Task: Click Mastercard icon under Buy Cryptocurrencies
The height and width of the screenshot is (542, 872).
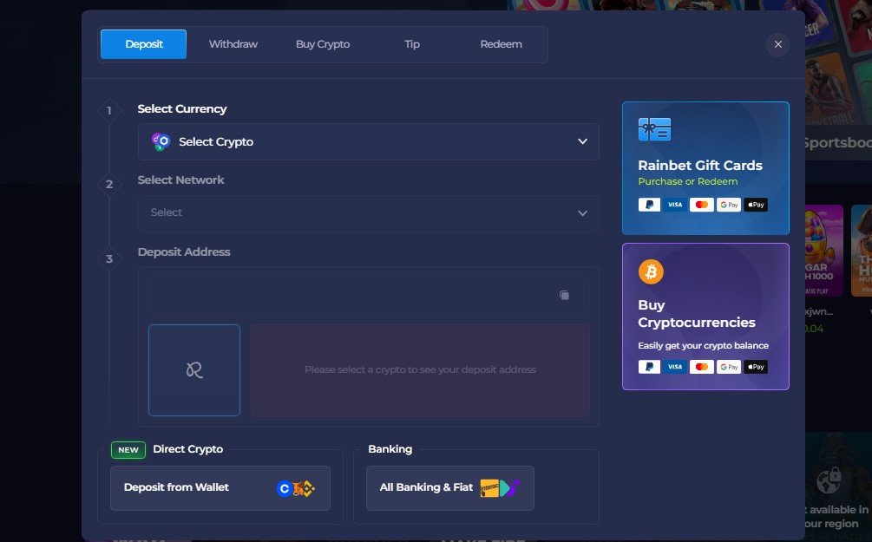Action: tap(702, 367)
